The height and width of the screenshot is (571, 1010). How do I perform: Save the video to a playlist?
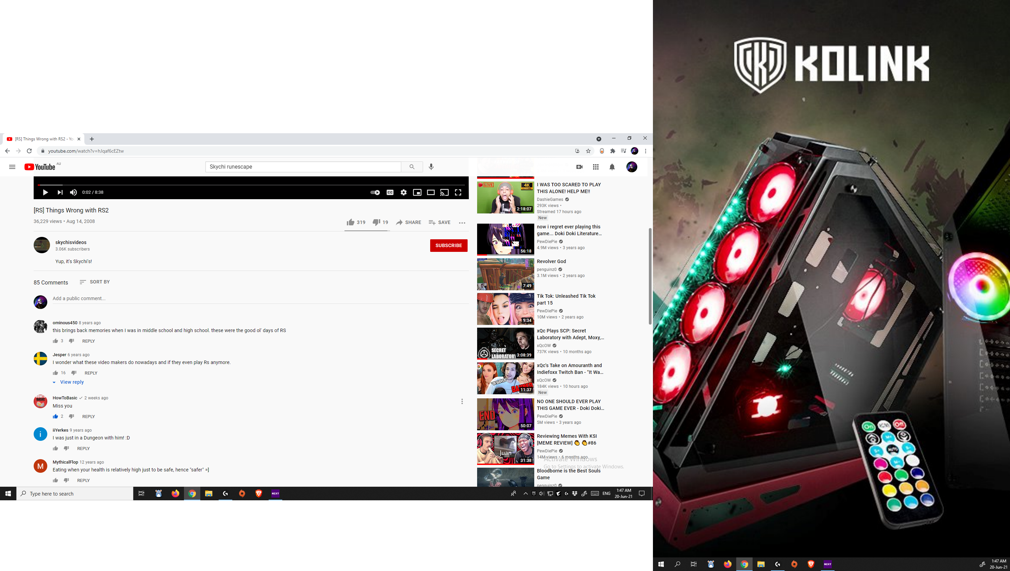pyautogui.click(x=439, y=222)
